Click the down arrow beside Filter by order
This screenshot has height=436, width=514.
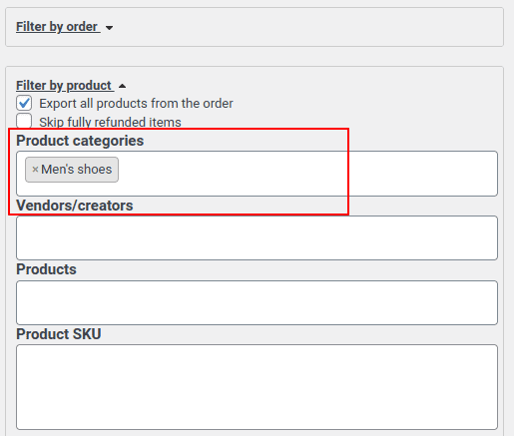[x=109, y=28]
